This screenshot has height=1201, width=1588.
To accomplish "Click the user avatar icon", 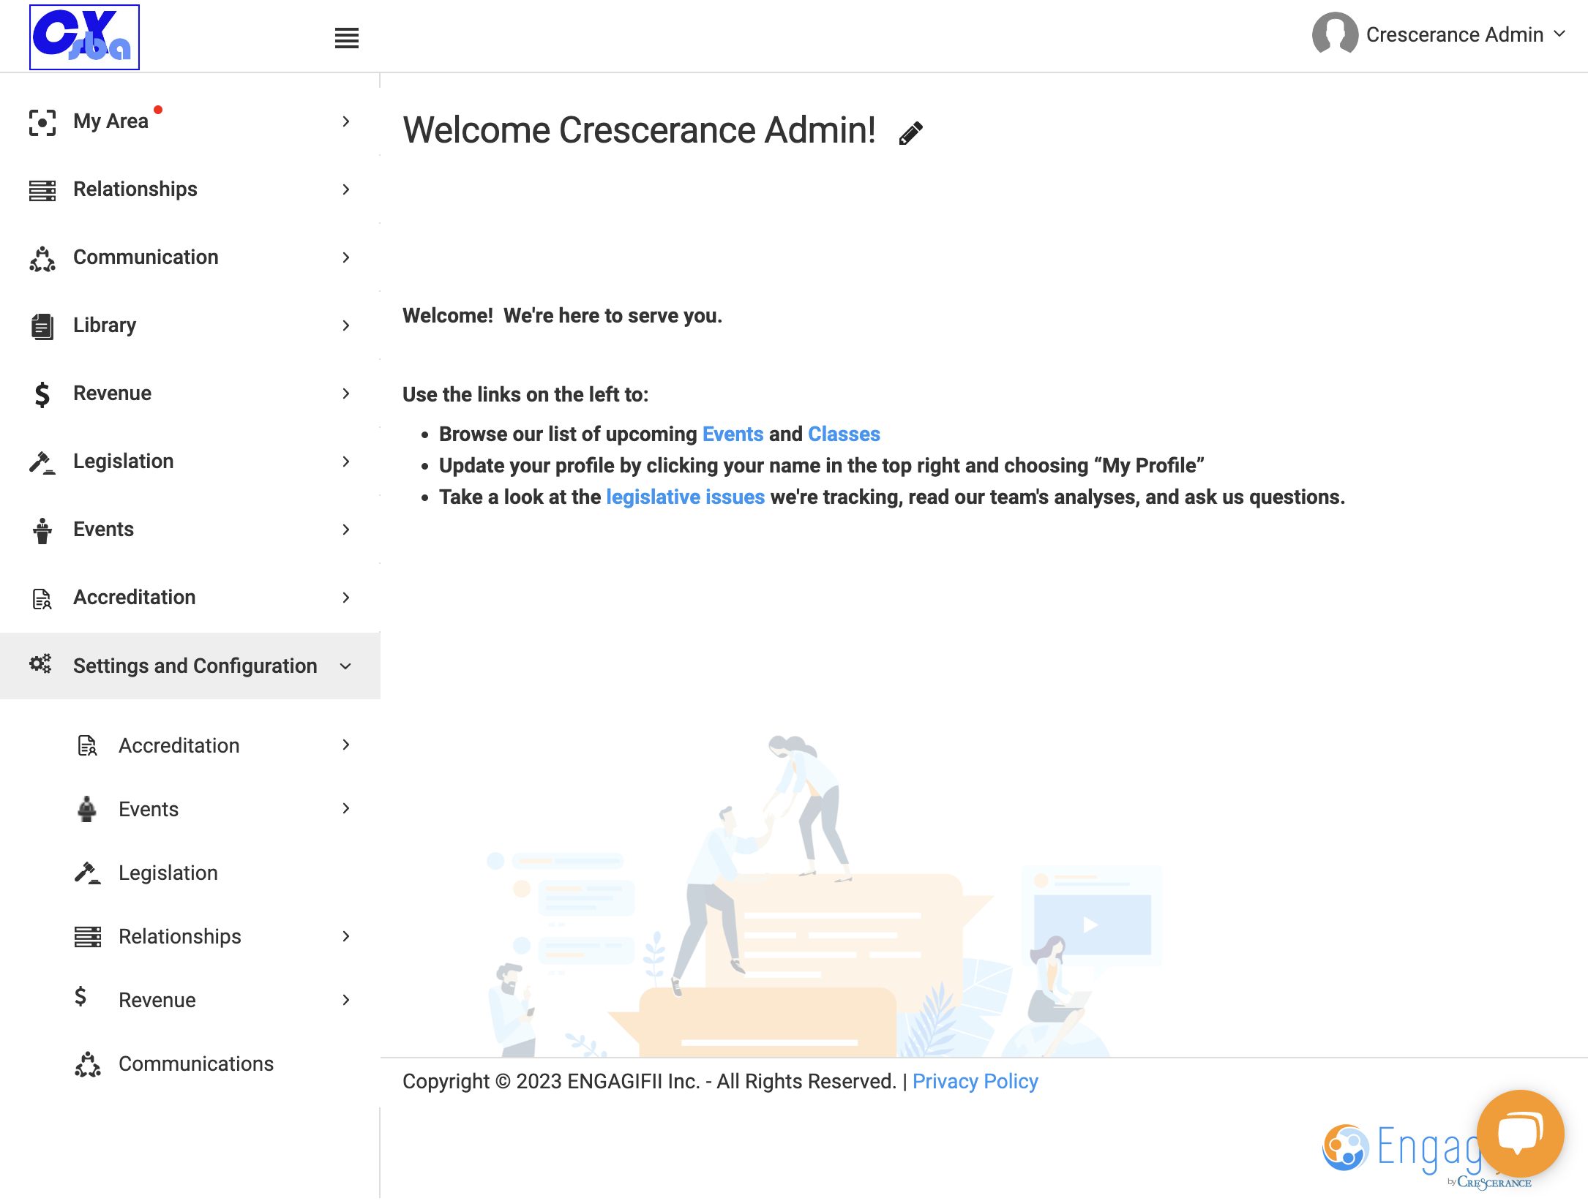I will [1335, 34].
